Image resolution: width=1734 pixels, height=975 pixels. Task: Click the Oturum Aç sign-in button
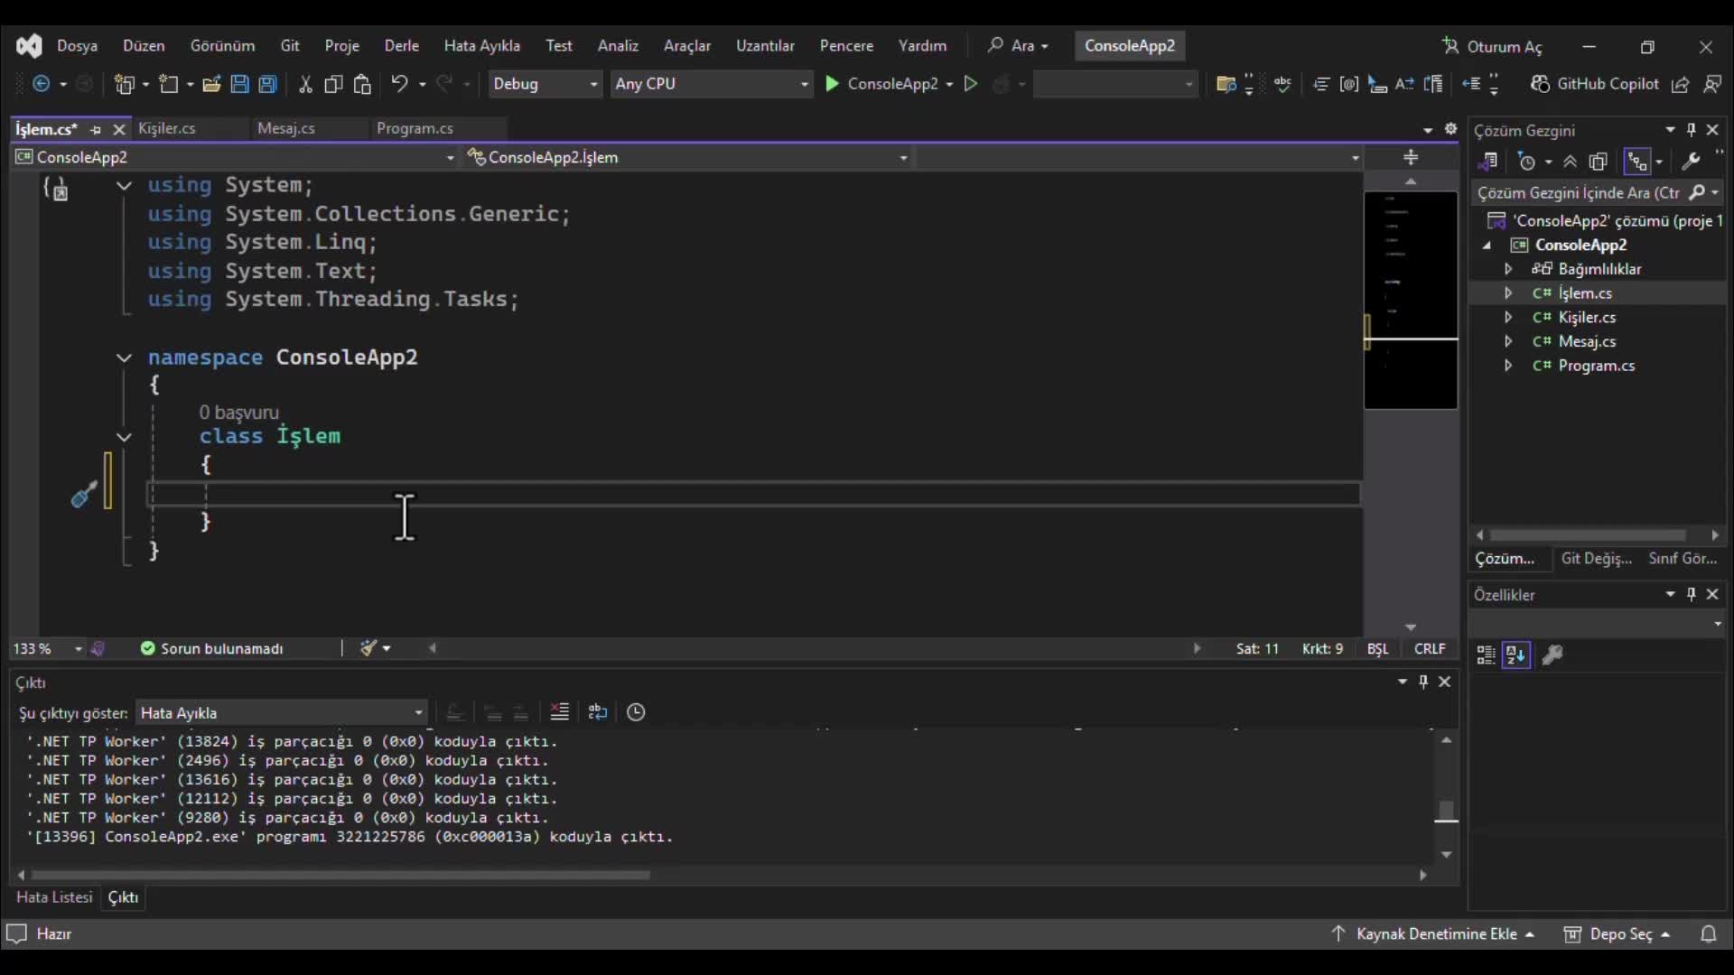tap(1492, 46)
